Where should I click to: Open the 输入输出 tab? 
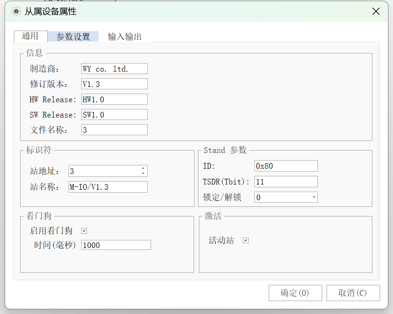[125, 37]
